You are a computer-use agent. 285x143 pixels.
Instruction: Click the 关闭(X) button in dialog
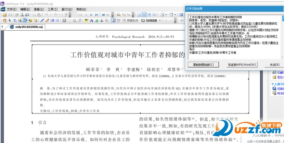(275, 65)
